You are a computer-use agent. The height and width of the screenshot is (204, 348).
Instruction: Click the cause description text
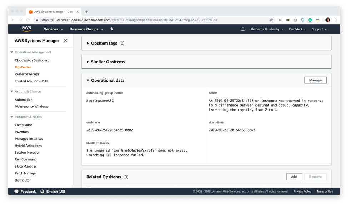pos(266,105)
